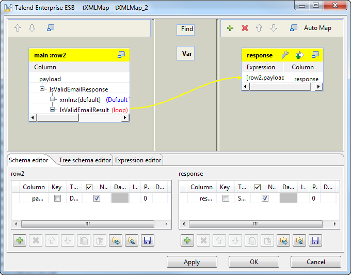This screenshot has width=351, height=275.
Task: Minimize the main:row2 input table
Action: [x=121, y=55]
